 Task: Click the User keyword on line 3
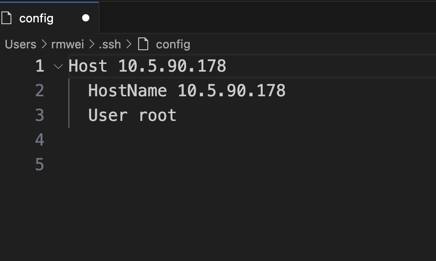tap(108, 115)
